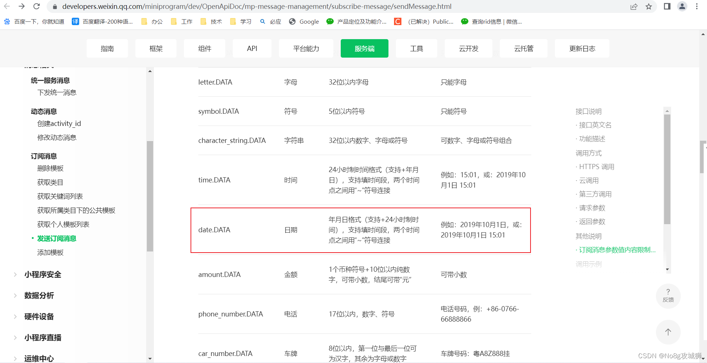Open the 工作 bookmark folder
The image size is (707, 363).
[x=182, y=21]
